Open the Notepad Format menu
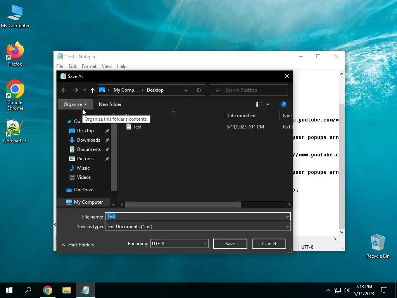Screen dimensions: 397x298 tap(89, 66)
